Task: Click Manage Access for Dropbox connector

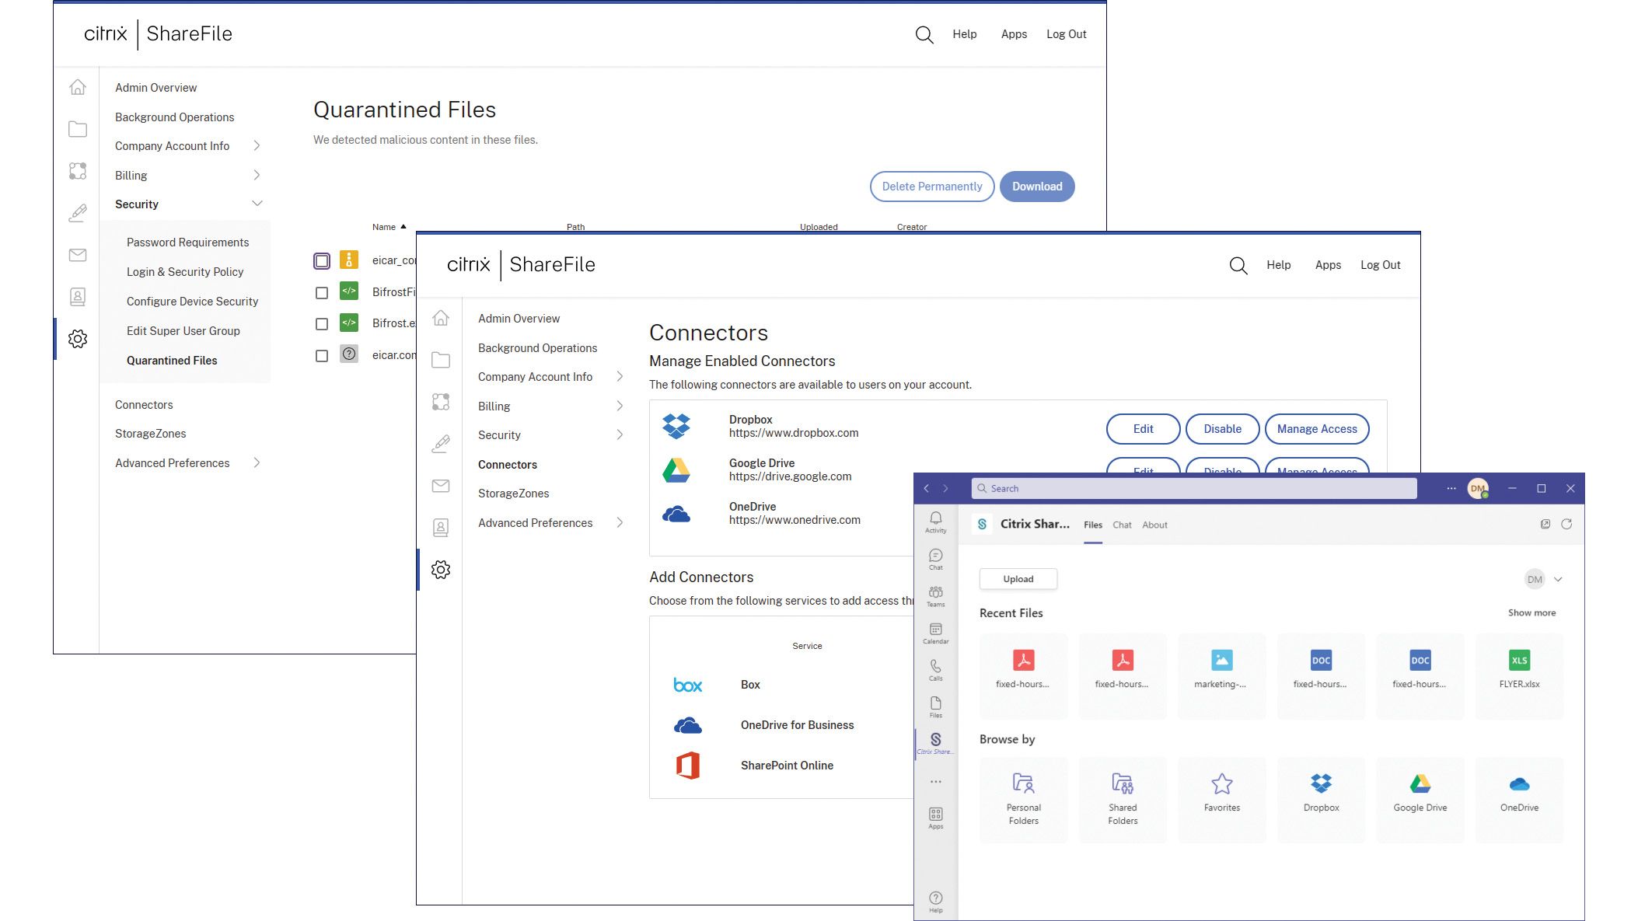Action: point(1317,429)
